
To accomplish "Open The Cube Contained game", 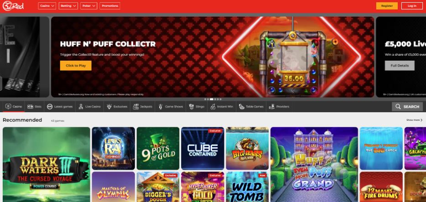I will click(x=203, y=149).
